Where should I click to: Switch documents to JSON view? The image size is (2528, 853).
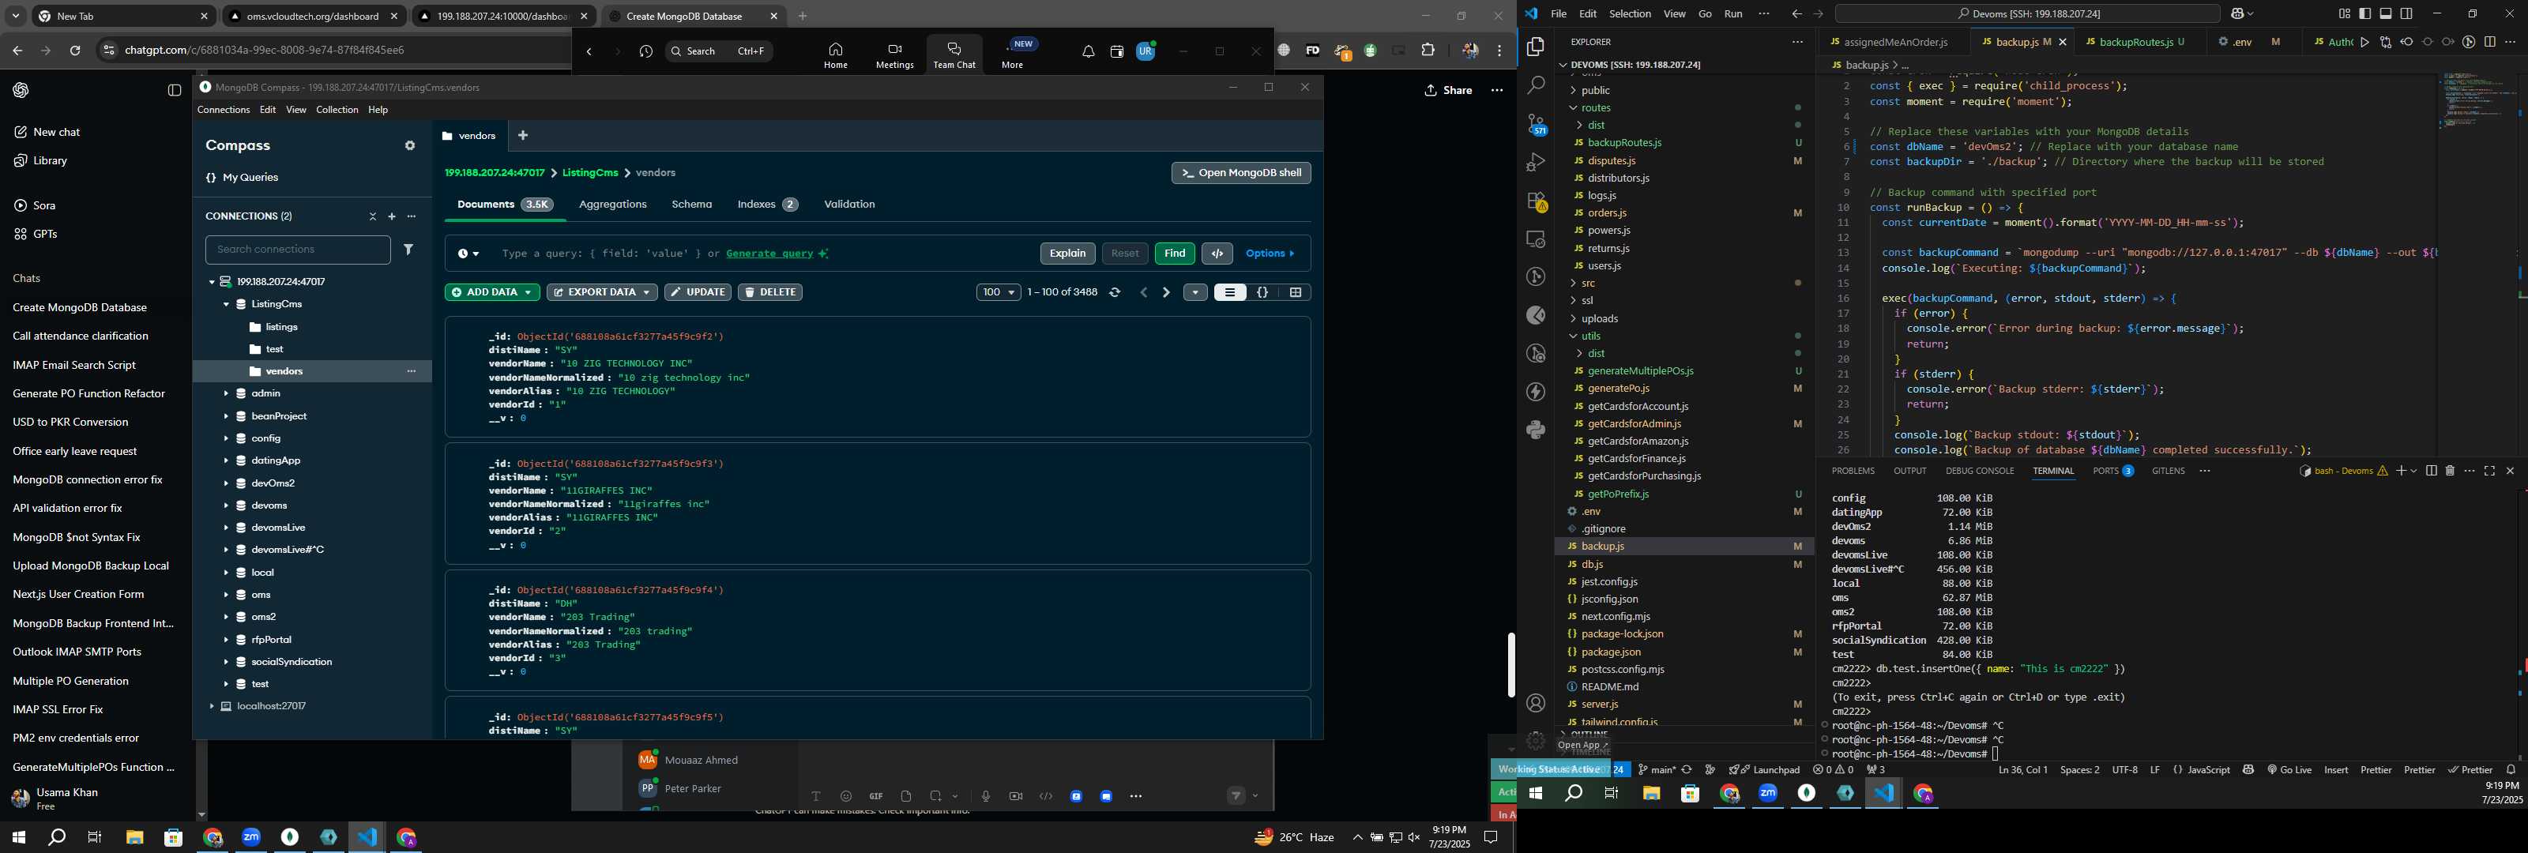tap(1263, 292)
